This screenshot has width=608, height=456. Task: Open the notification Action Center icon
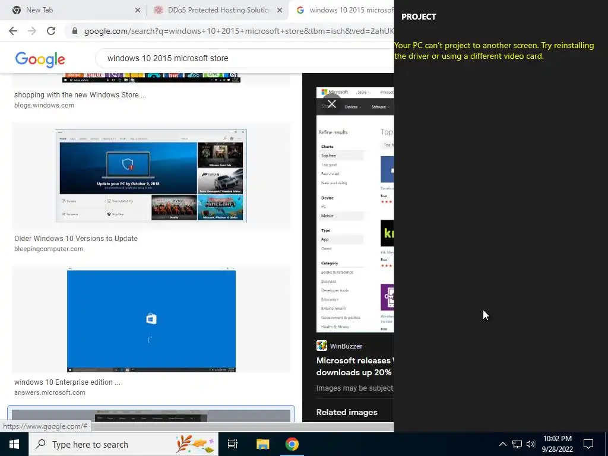(x=588, y=444)
